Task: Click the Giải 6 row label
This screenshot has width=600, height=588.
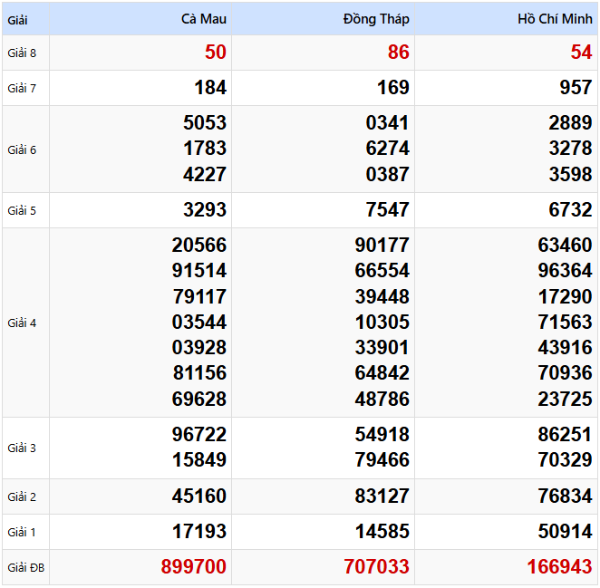Action: coord(22,149)
